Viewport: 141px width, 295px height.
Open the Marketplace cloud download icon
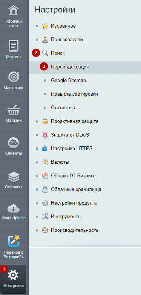point(14,209)
